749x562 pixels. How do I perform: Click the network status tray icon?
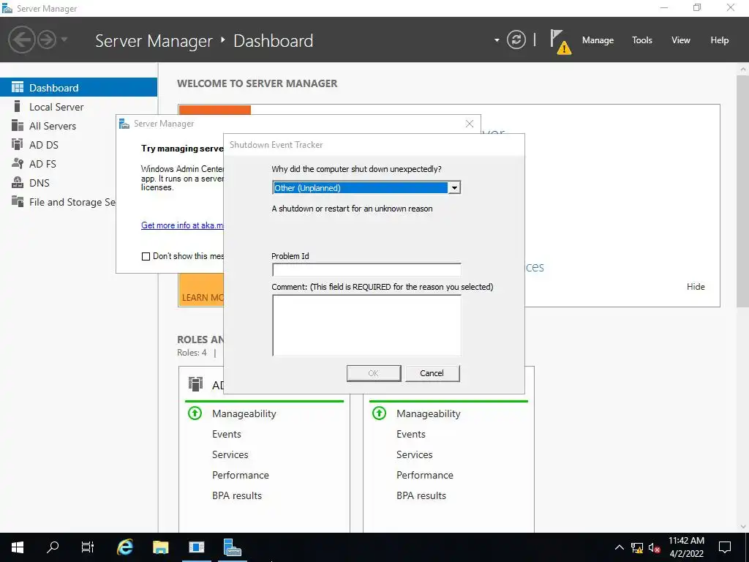pos(637,547)
